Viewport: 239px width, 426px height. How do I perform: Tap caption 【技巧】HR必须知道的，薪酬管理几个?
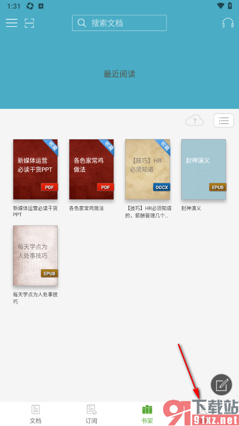[148, 212]
